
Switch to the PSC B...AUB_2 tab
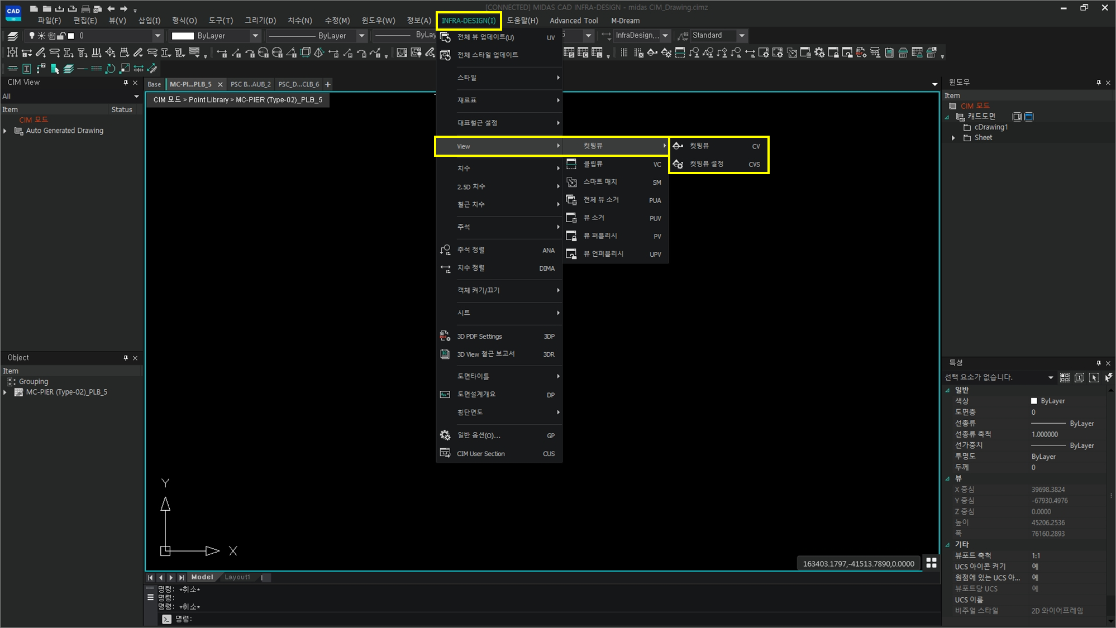click(x=250, y=84)
